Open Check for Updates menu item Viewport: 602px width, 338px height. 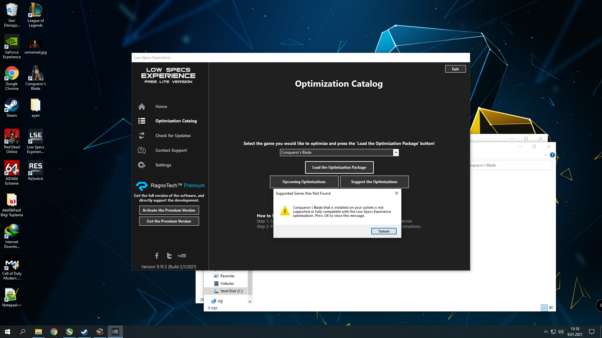(173, 136)
